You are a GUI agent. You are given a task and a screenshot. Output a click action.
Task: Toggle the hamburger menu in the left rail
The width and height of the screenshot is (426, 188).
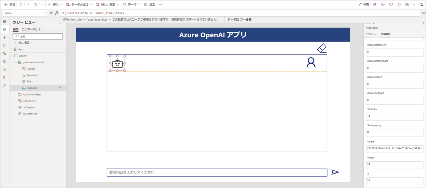[x=4, y=22]
